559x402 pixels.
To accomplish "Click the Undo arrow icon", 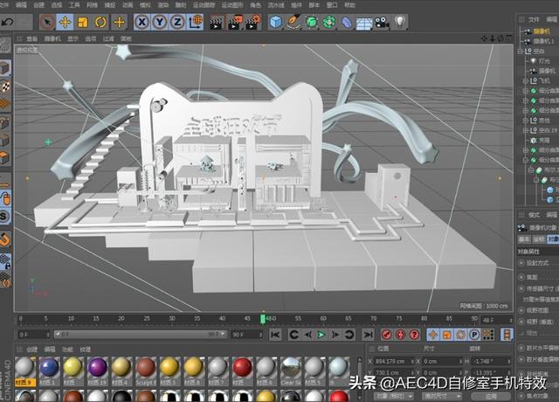I will point(8,23).
